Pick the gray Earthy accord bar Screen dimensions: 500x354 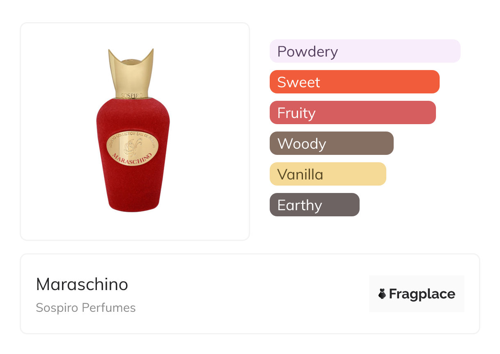tap(314, 205)
